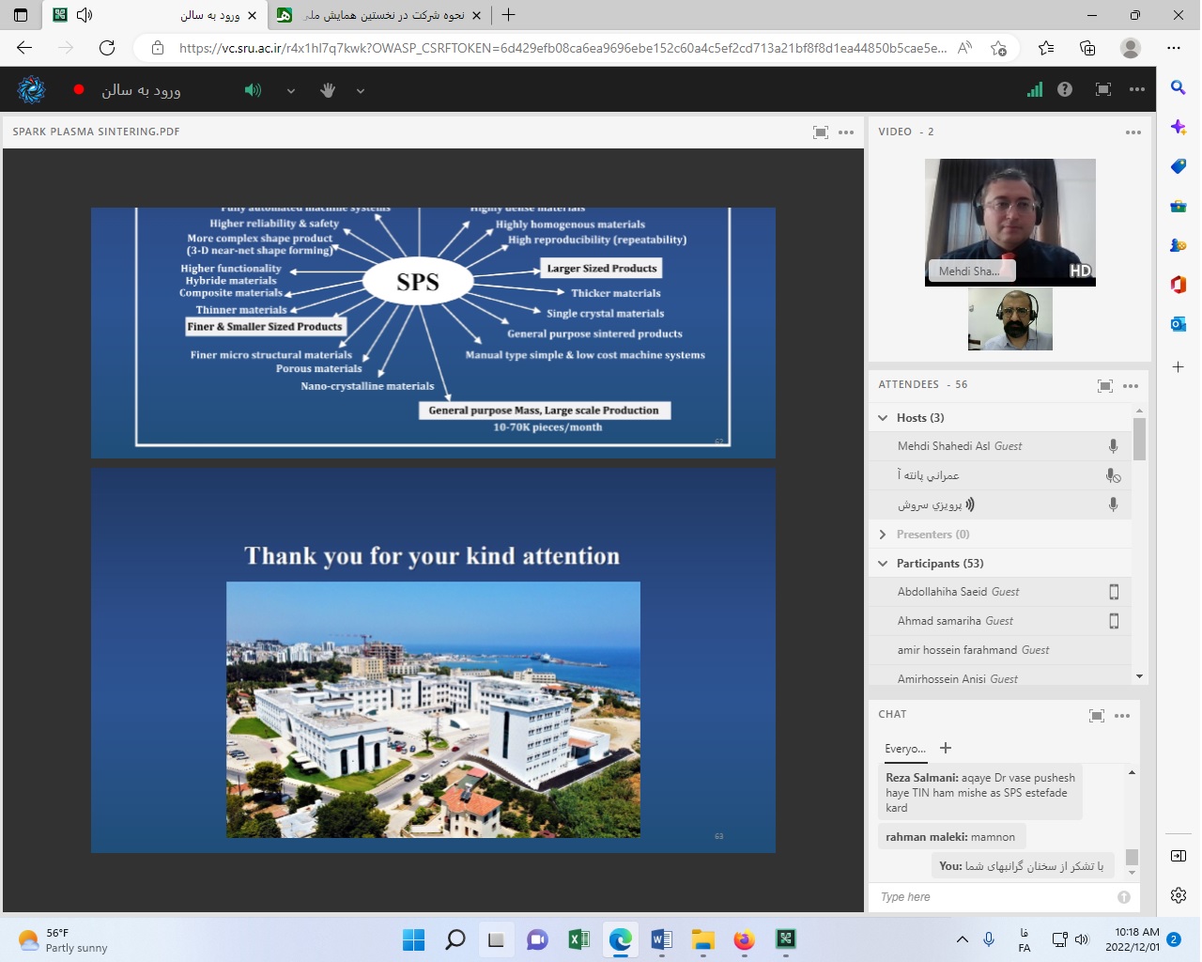Click attendees list scrollbar thumb
This screenshot has height=962, width=1202.
[x=1139, y=439]
